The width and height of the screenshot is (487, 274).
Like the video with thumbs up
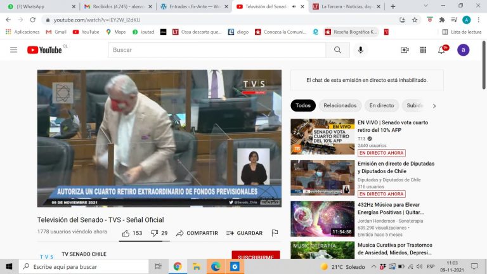click(126, 233)
